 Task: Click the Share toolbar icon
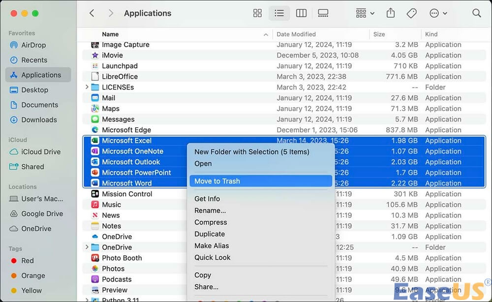(x=391, y=13)
